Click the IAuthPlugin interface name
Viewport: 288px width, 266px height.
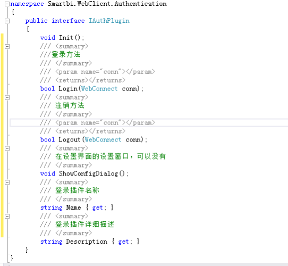point(109,21)
